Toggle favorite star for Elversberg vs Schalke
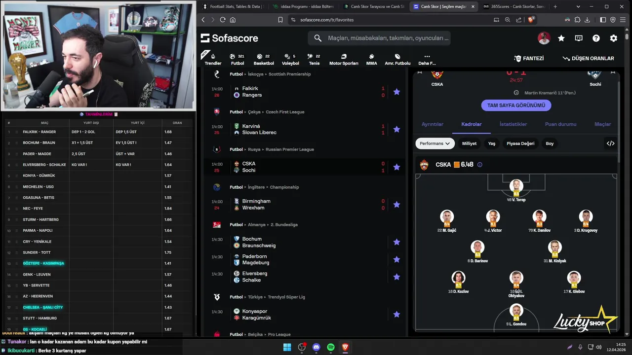The image size is (632, 355). pos(396,277)
